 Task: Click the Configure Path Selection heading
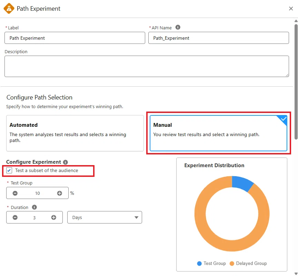39,97
